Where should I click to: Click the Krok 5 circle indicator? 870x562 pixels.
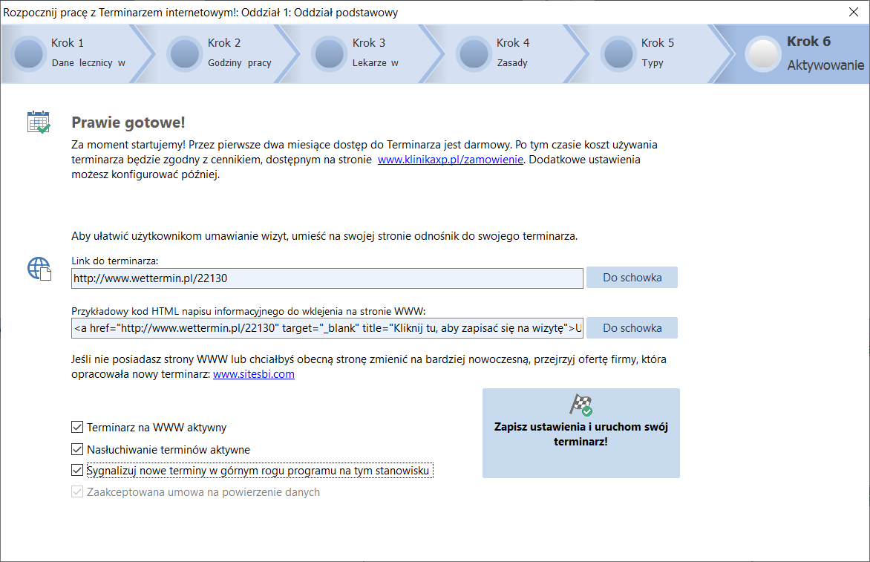[x=618, y=53]
